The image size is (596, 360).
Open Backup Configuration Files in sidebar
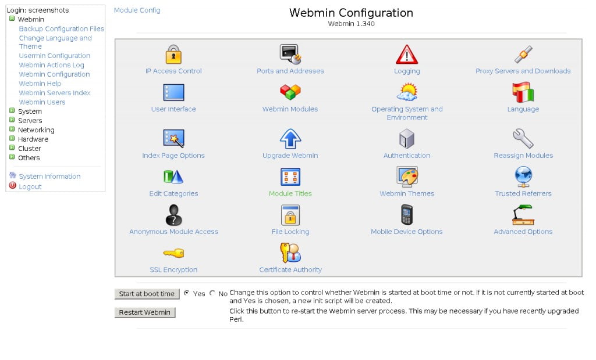[x=61, y=29]
